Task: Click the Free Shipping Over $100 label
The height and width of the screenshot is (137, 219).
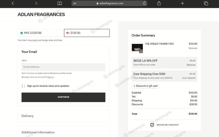Action: tap(149, 74)
